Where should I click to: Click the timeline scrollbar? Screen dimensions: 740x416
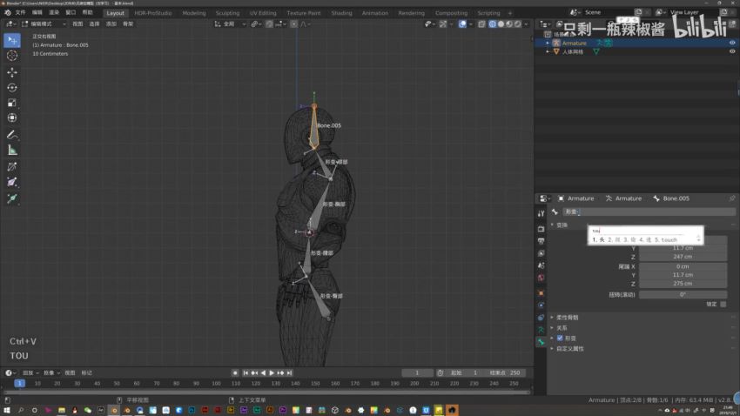point(266,392)
